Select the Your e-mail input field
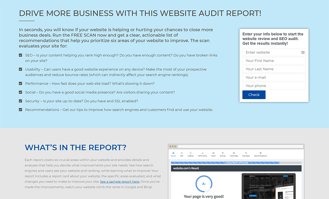The width and height of the screenshot is (329, 199). click(x=274, y=78)
